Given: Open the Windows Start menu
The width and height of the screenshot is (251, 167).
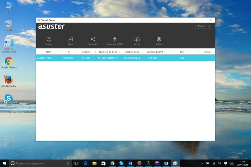Looking at the screenshot, I should 4,163.
